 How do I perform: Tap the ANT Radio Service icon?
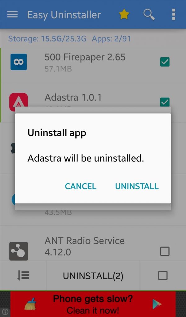click(19, 251)
